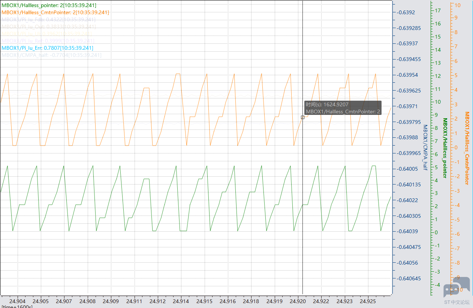The image size is (473, 308).
Task: Click the 24.904 time axis label
Action: point(18,301)
